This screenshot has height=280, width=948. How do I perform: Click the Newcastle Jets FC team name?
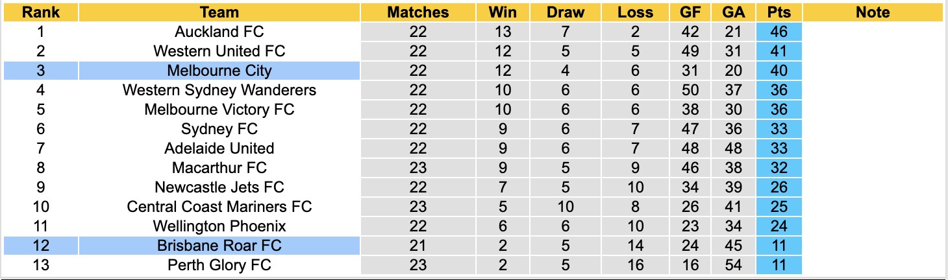point(219,187)
